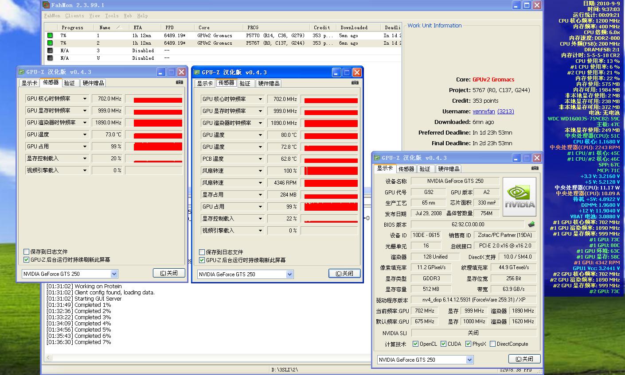Click dark status icon of disabled client 3
The width and height of the screenshot is (625, 375).
(x=50, y=50)
